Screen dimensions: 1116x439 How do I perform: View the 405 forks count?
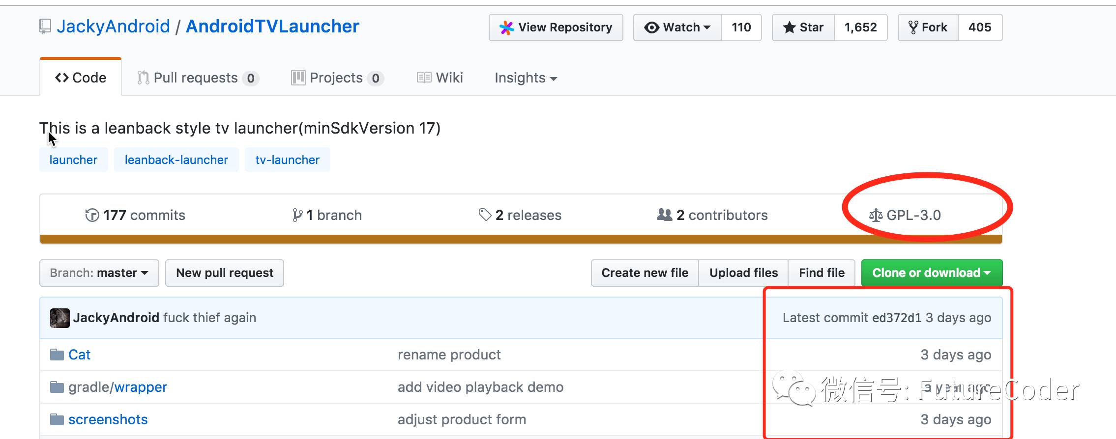click(x=980, y=27)
